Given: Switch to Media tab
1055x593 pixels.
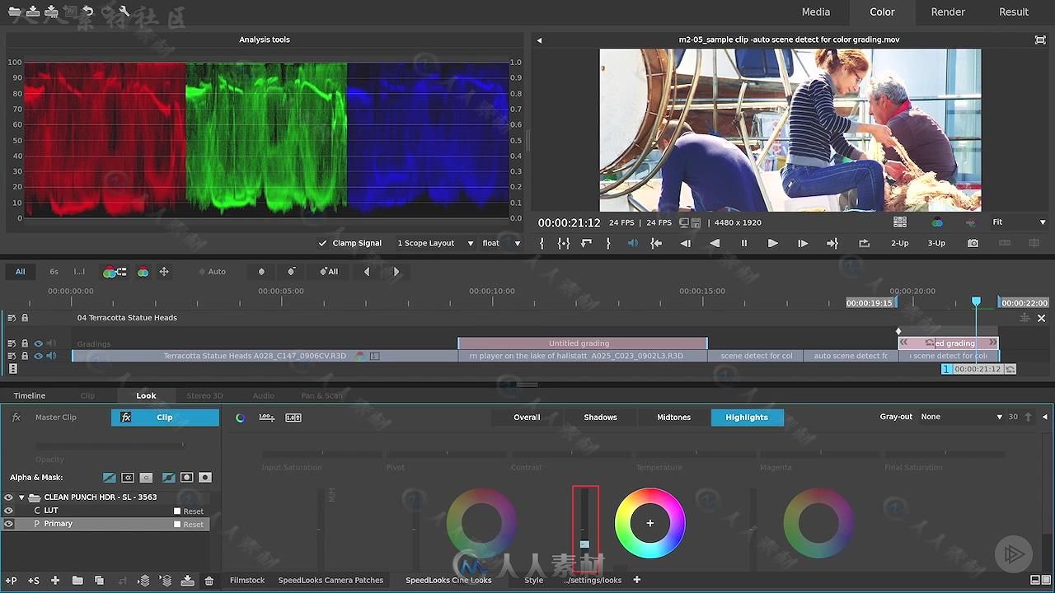Looking at the screenshot, I should pyautogui.click(x=816, y=12).
